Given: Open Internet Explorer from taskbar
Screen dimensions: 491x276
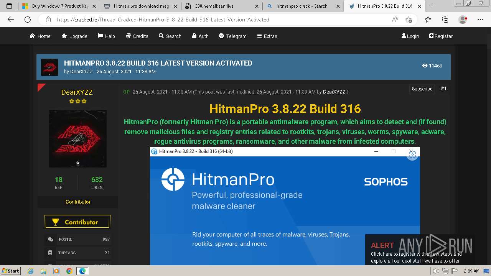Looking at the screenshot, I should [x=31, y=271].
